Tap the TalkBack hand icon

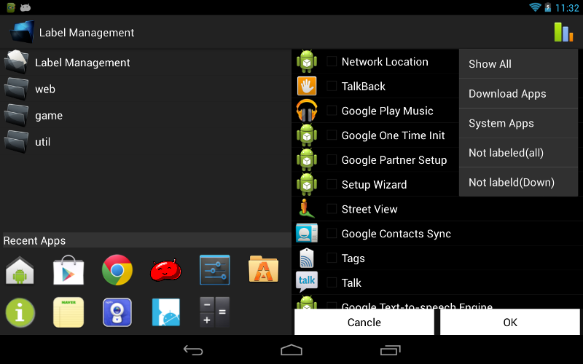pos(307,86)
